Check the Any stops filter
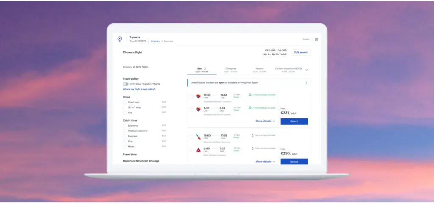The image size is (434, 221). point(125,113)
